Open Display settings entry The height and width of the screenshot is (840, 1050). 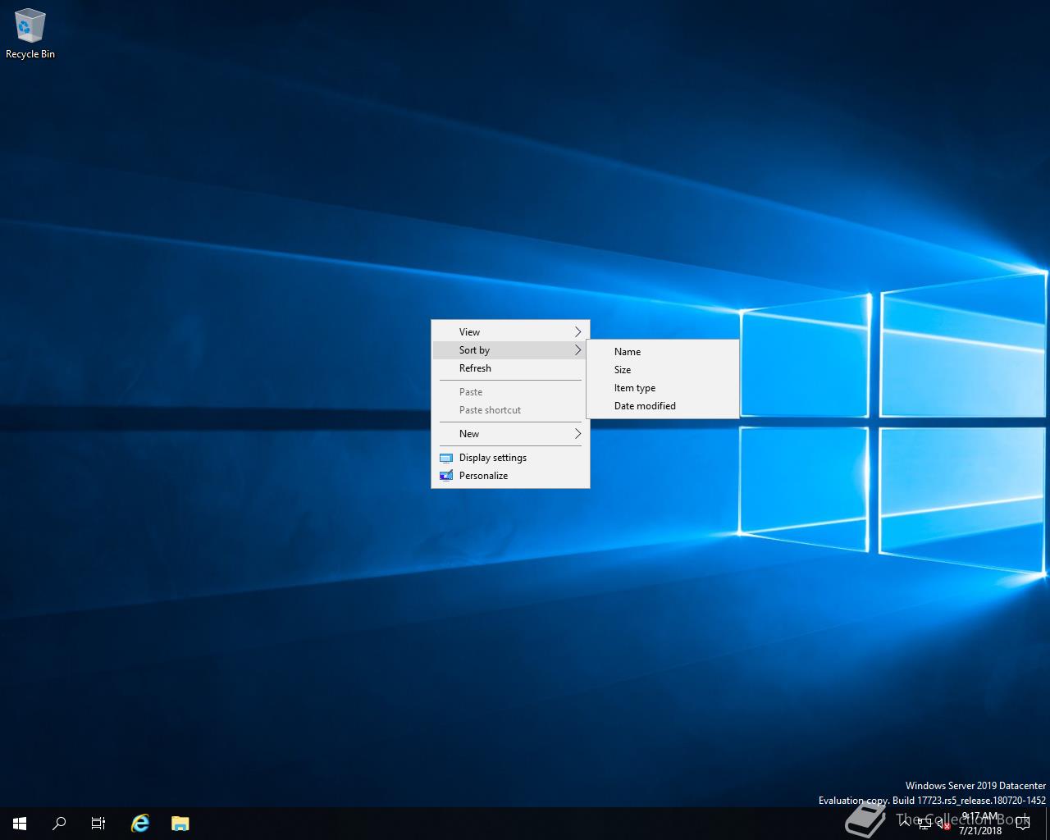click(510, 458)
